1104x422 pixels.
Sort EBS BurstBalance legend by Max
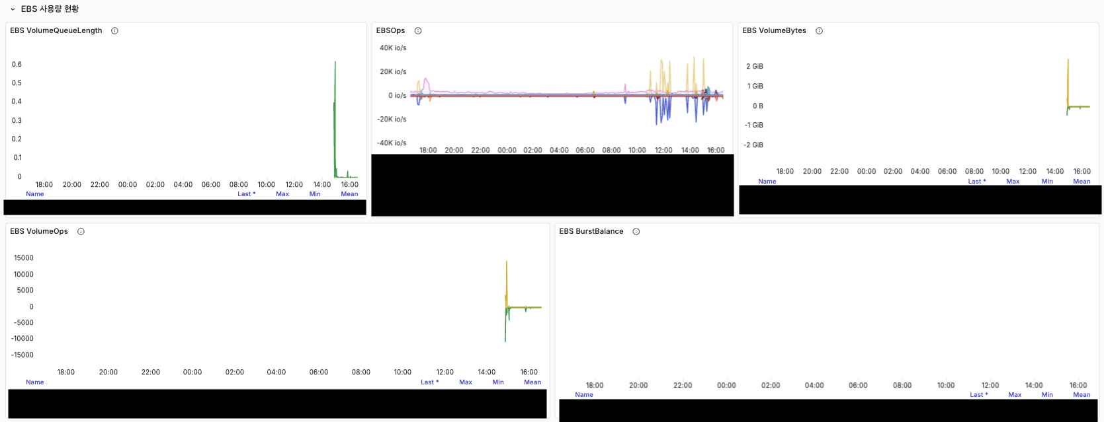pyautogui.click(x=1015, y=395)
